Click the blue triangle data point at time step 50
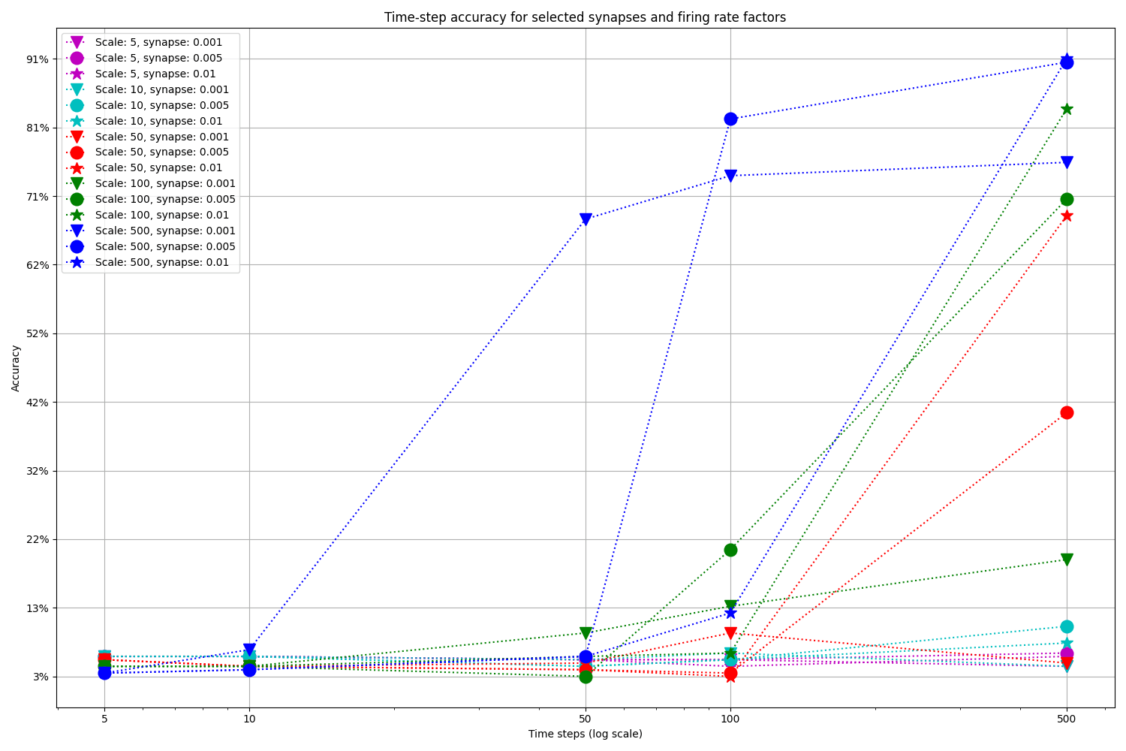1126x751 pixels. point(586,219)
